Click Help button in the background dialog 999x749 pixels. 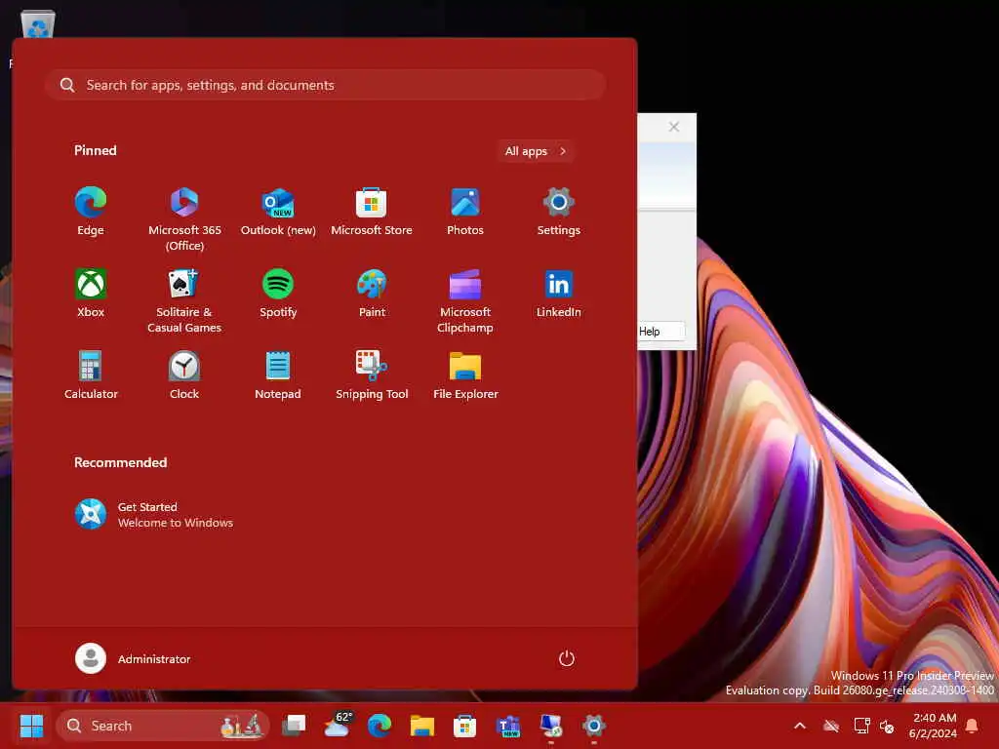660,332
